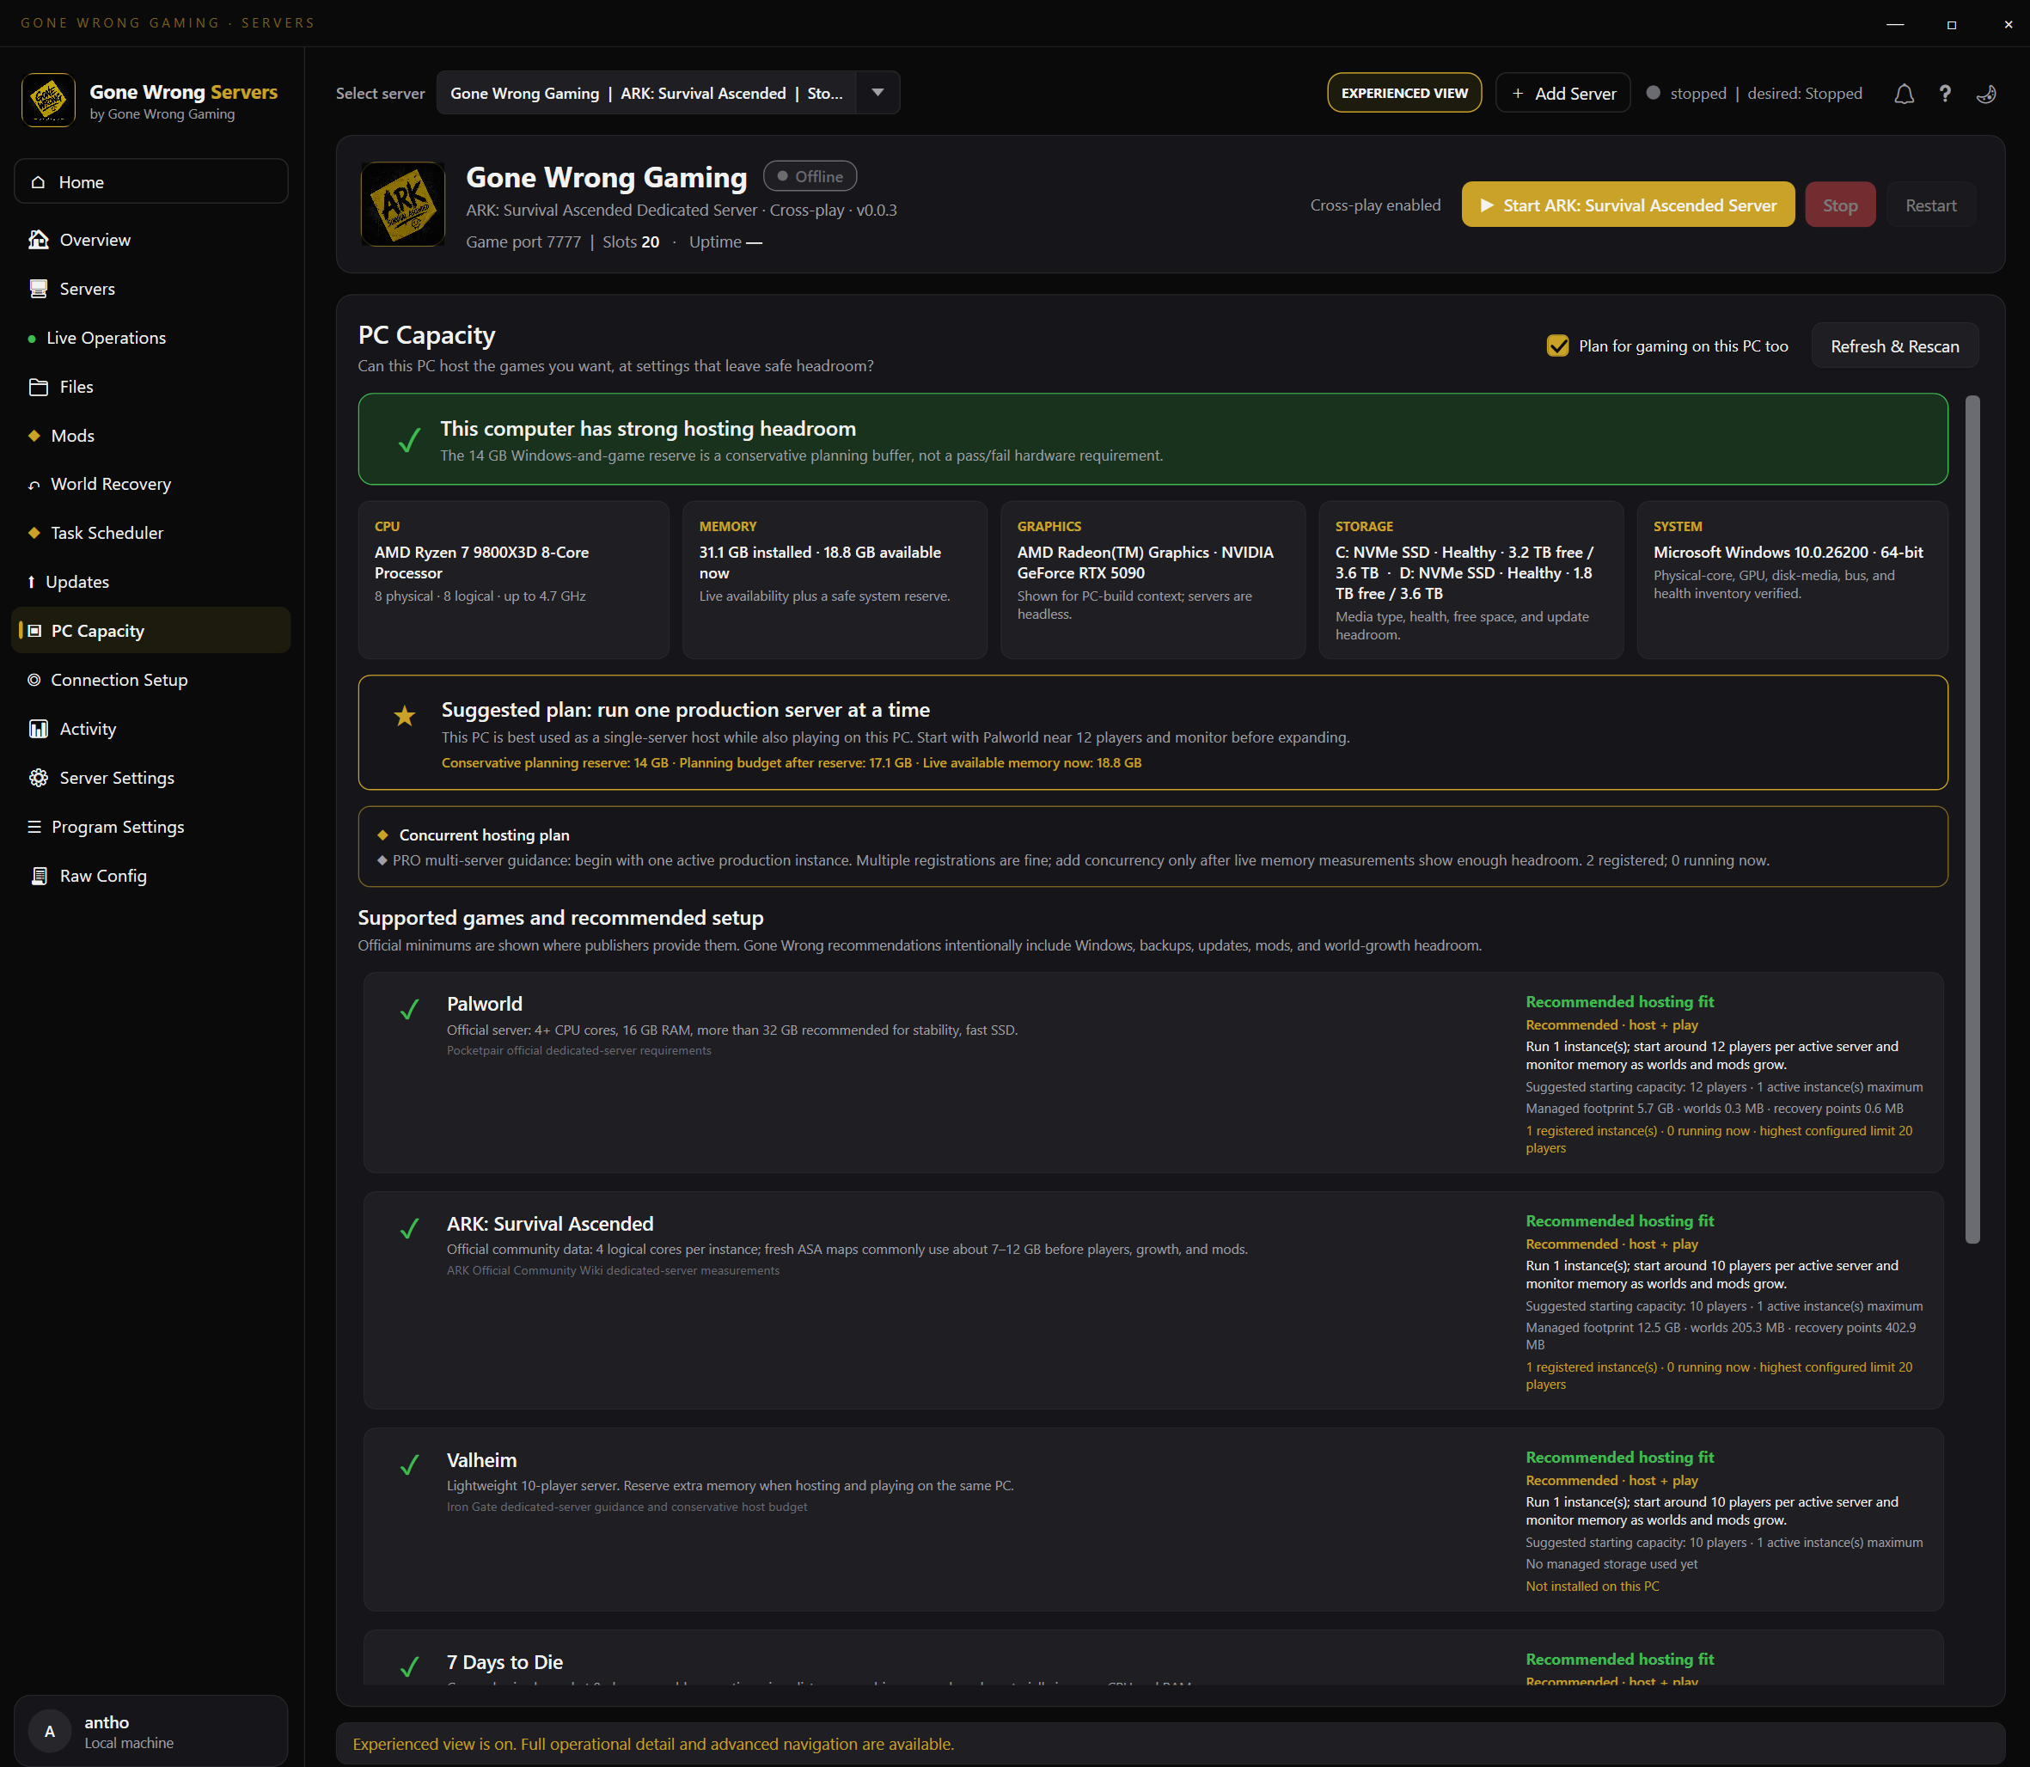Click the green checkmark beside Palworld
This screenshot has height=1767, width=2030.
(x=409, y=1009)
